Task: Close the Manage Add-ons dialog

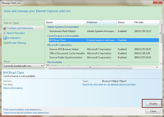Action: [153, 111]
